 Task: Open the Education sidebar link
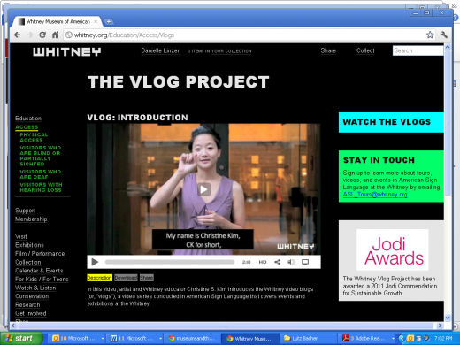(x=28, y=119)
